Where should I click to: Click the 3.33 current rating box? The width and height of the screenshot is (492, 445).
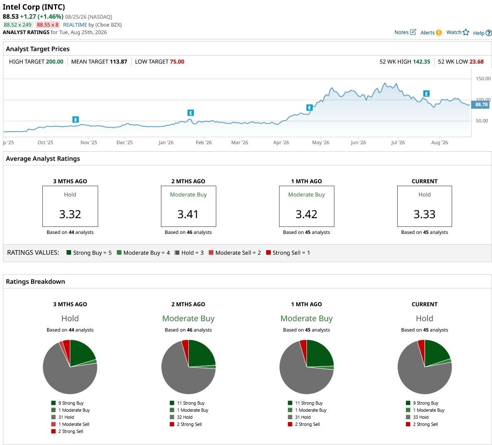pos(425,206)
